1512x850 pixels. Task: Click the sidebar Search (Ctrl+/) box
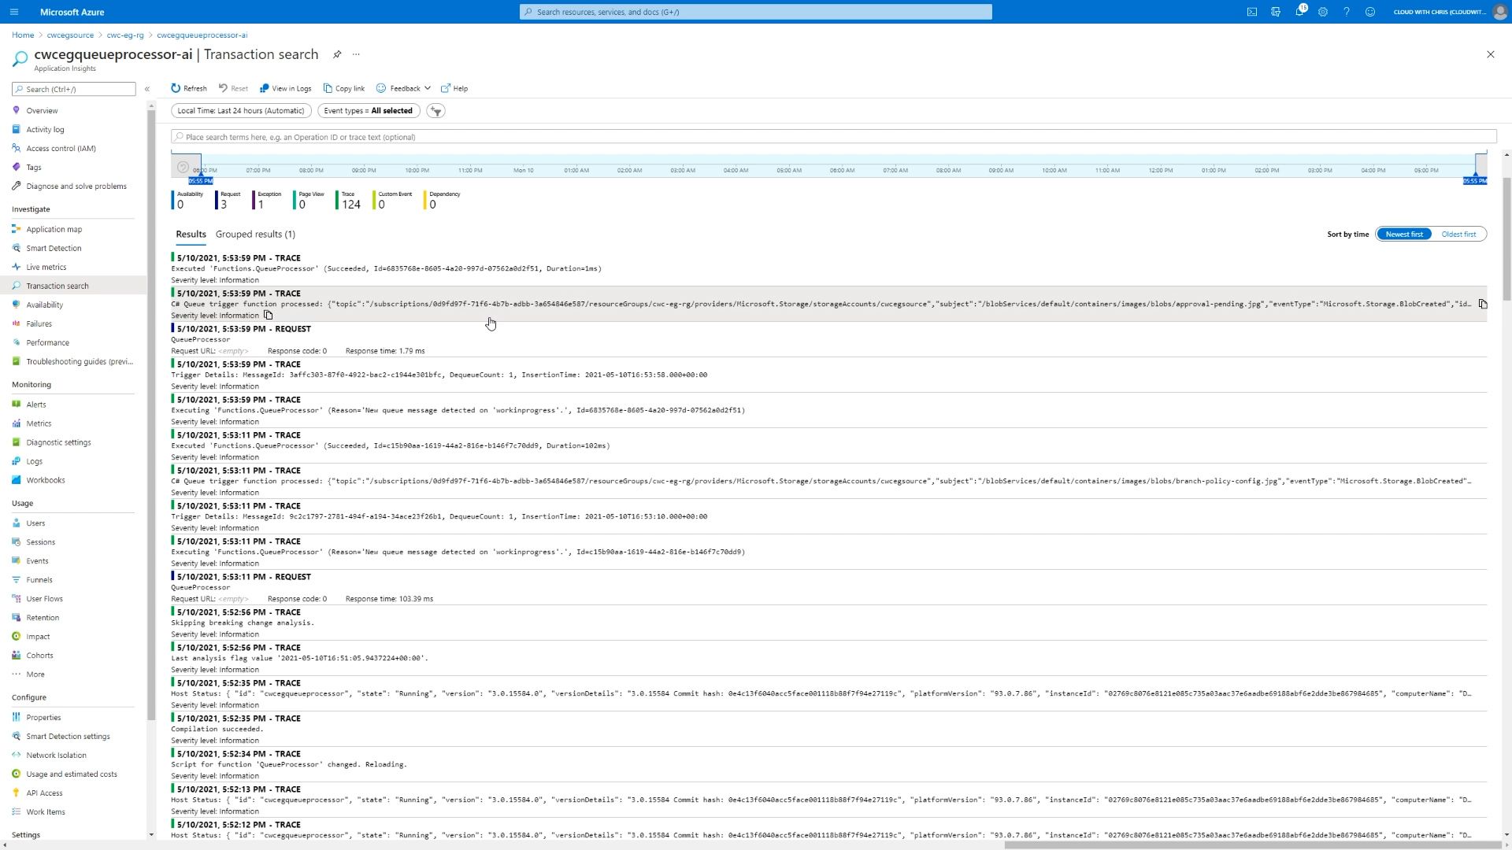pos(74,90)
